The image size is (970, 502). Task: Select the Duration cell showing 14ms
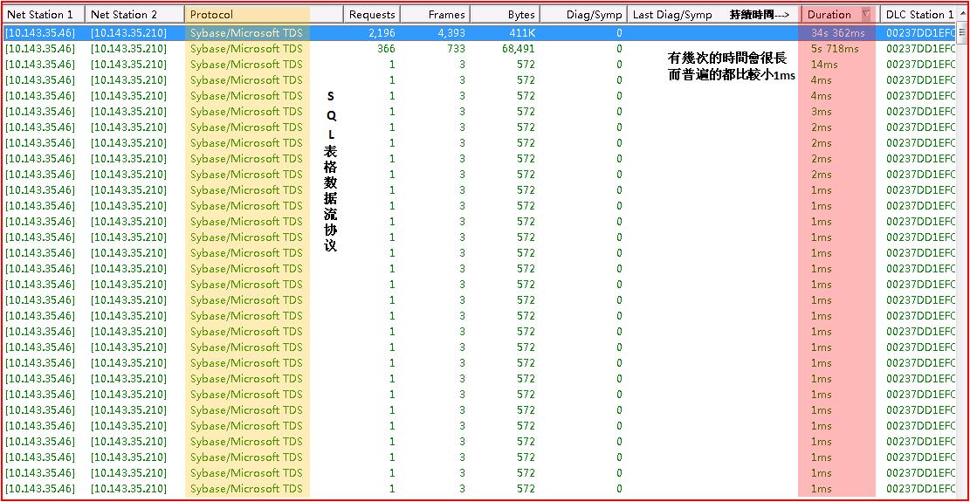click(824, 65)
